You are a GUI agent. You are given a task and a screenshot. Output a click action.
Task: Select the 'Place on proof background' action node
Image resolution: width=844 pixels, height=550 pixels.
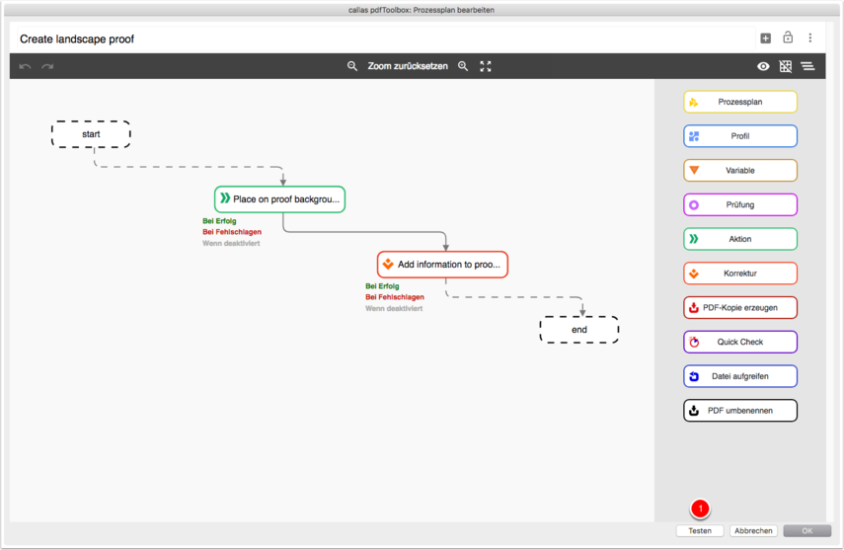[x=279, y=199]
